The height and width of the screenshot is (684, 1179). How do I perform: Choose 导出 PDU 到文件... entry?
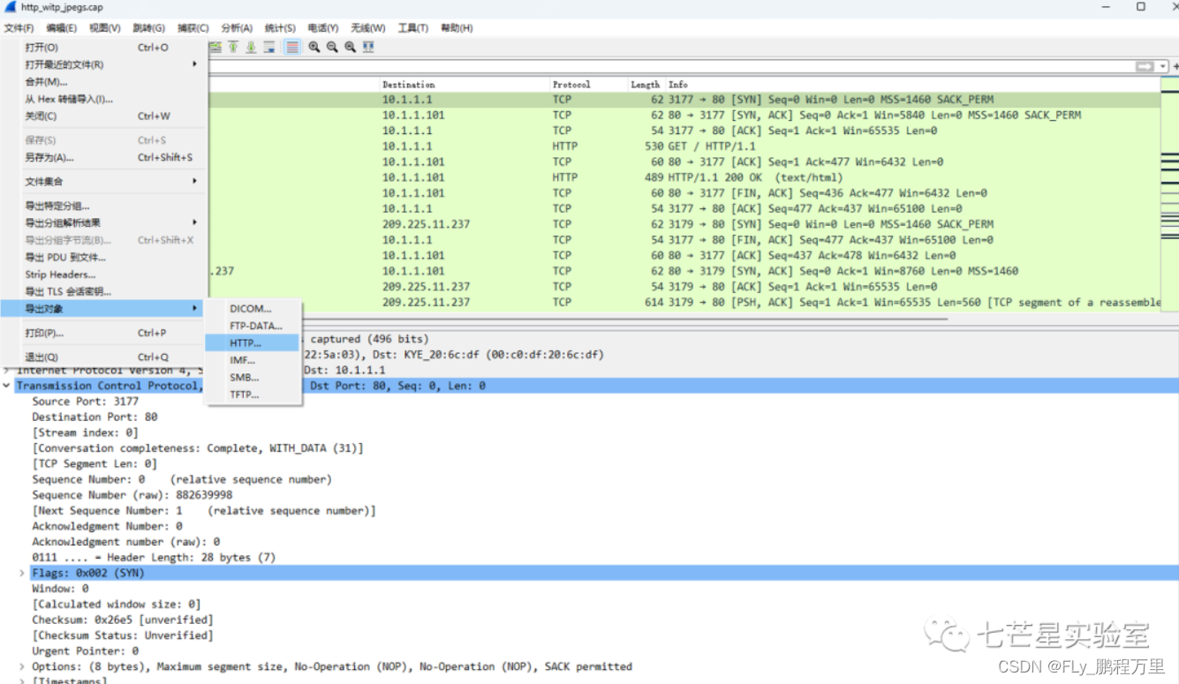102,257
